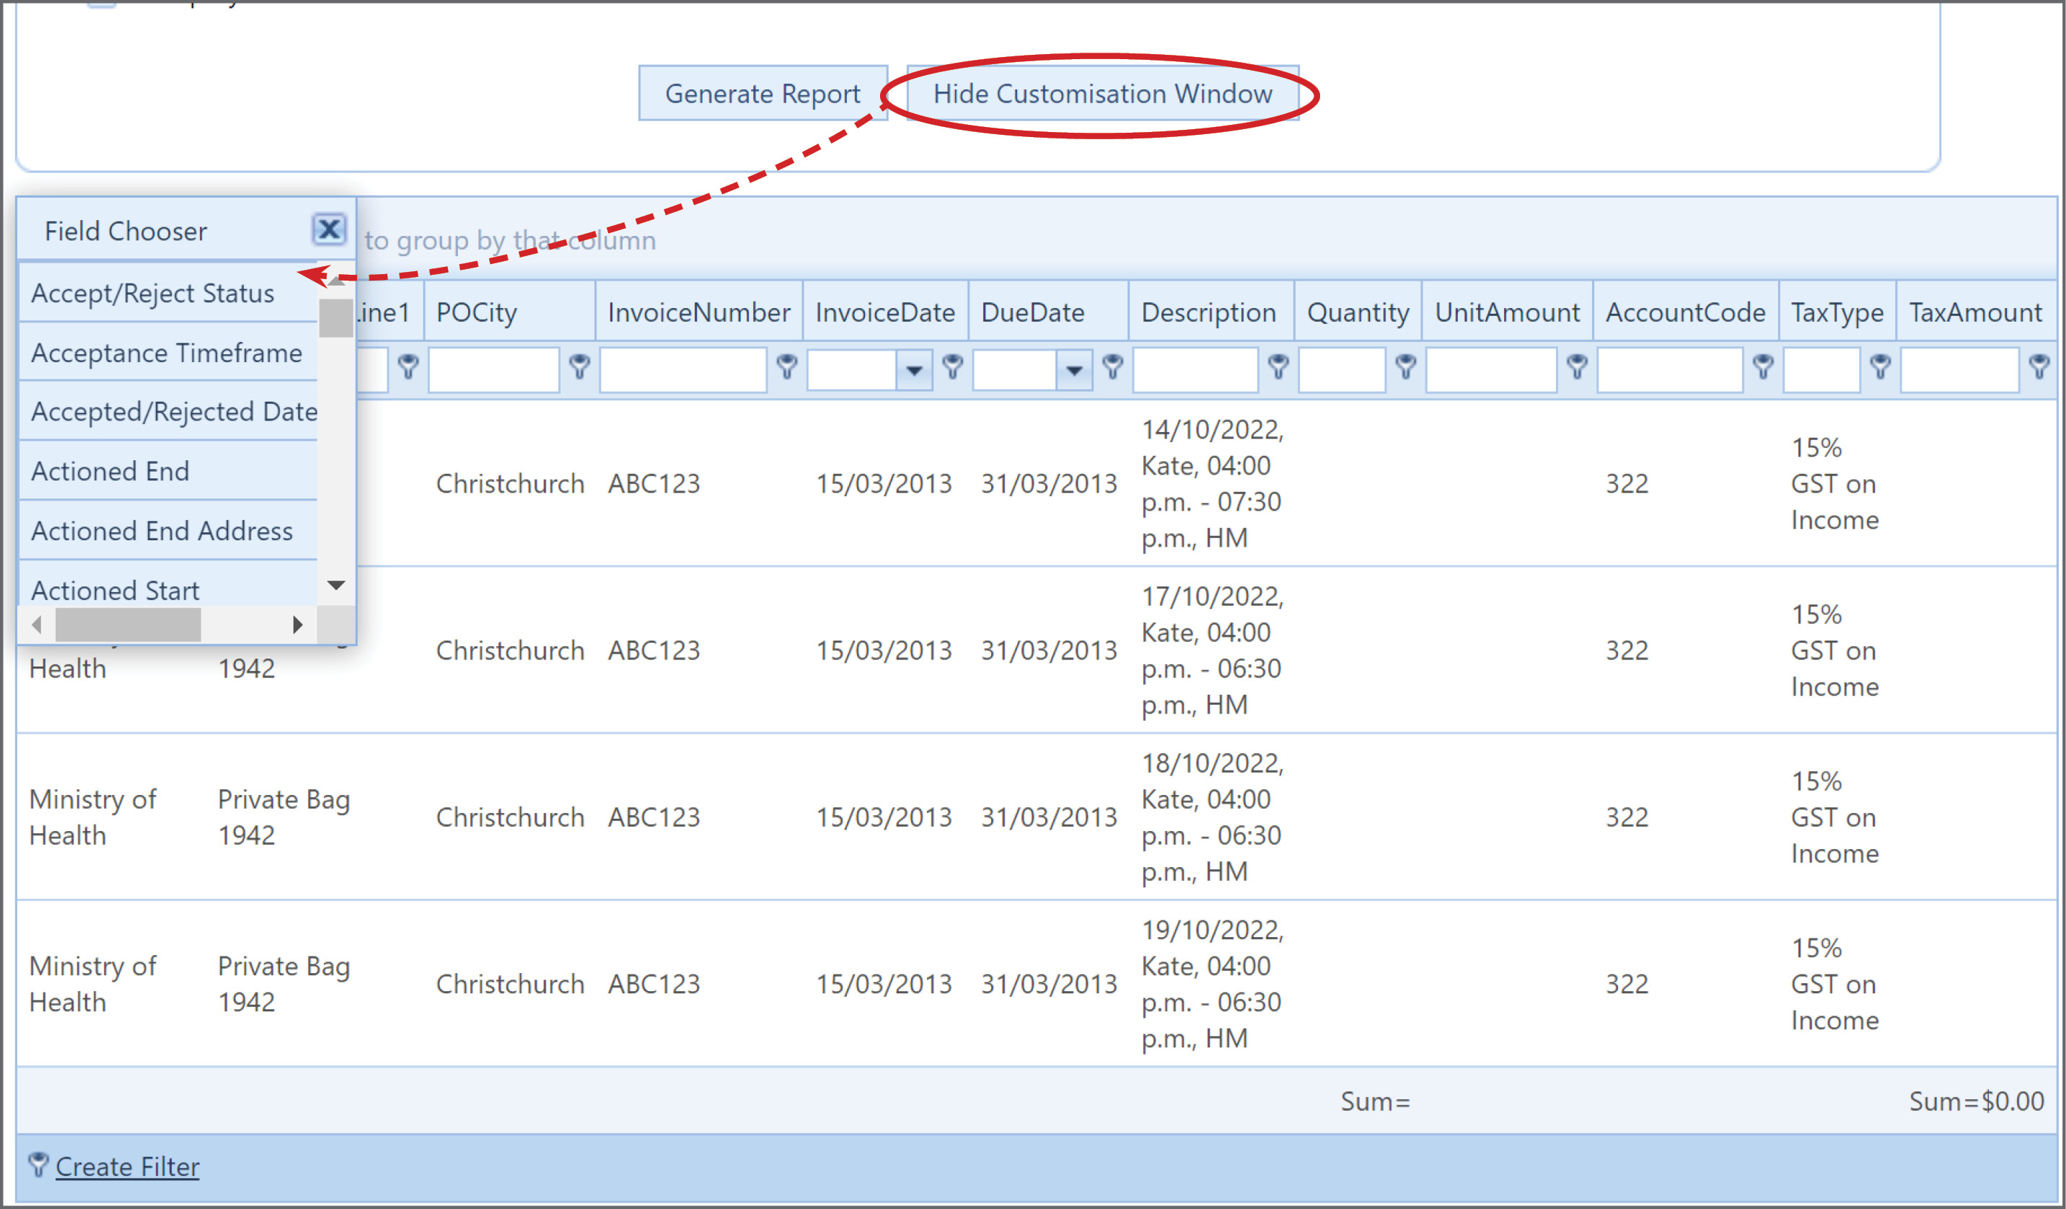Select the description cell dated 19/10/2022

[x=1213, y=984]
